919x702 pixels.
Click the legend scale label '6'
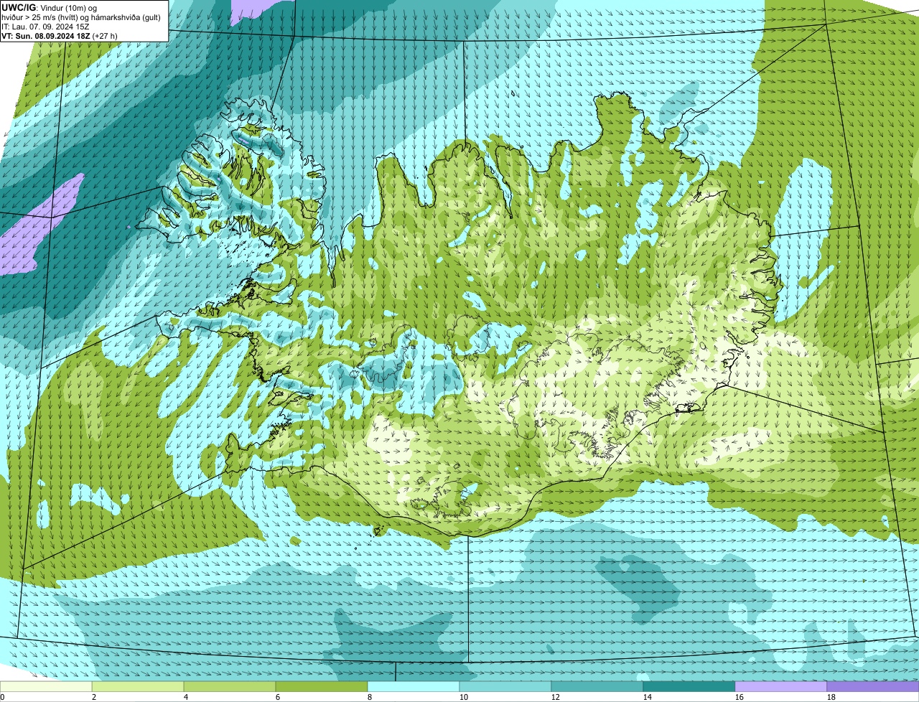pos(277,697)
